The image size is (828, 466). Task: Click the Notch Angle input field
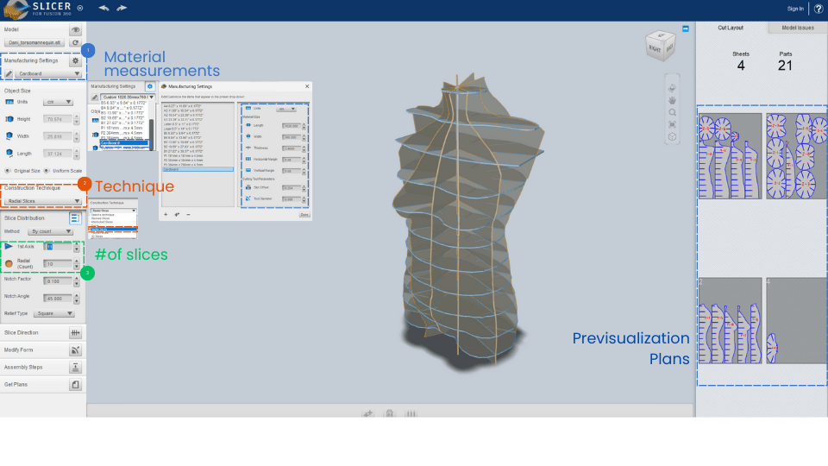(x=57, y=297)
